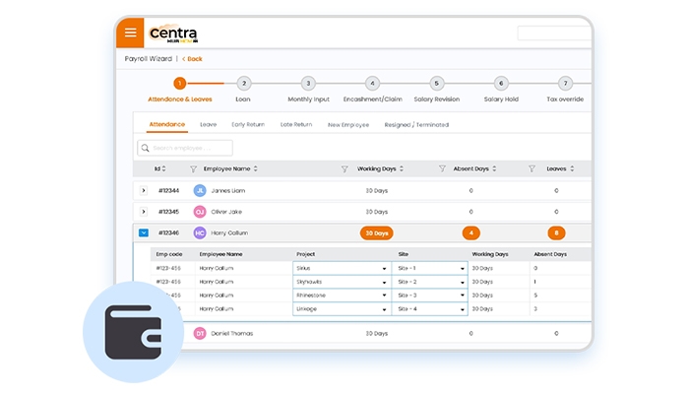Click the Working Days filter icon
This screenshot has height=394, width=689.
coord(344,168)
